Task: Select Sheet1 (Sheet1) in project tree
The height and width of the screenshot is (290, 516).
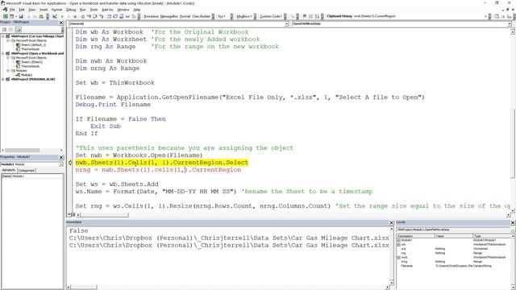Action: (31, 62)
